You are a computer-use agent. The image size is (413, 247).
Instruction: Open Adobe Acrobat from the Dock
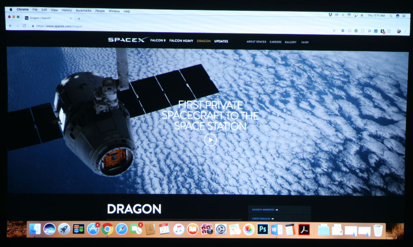304,229
